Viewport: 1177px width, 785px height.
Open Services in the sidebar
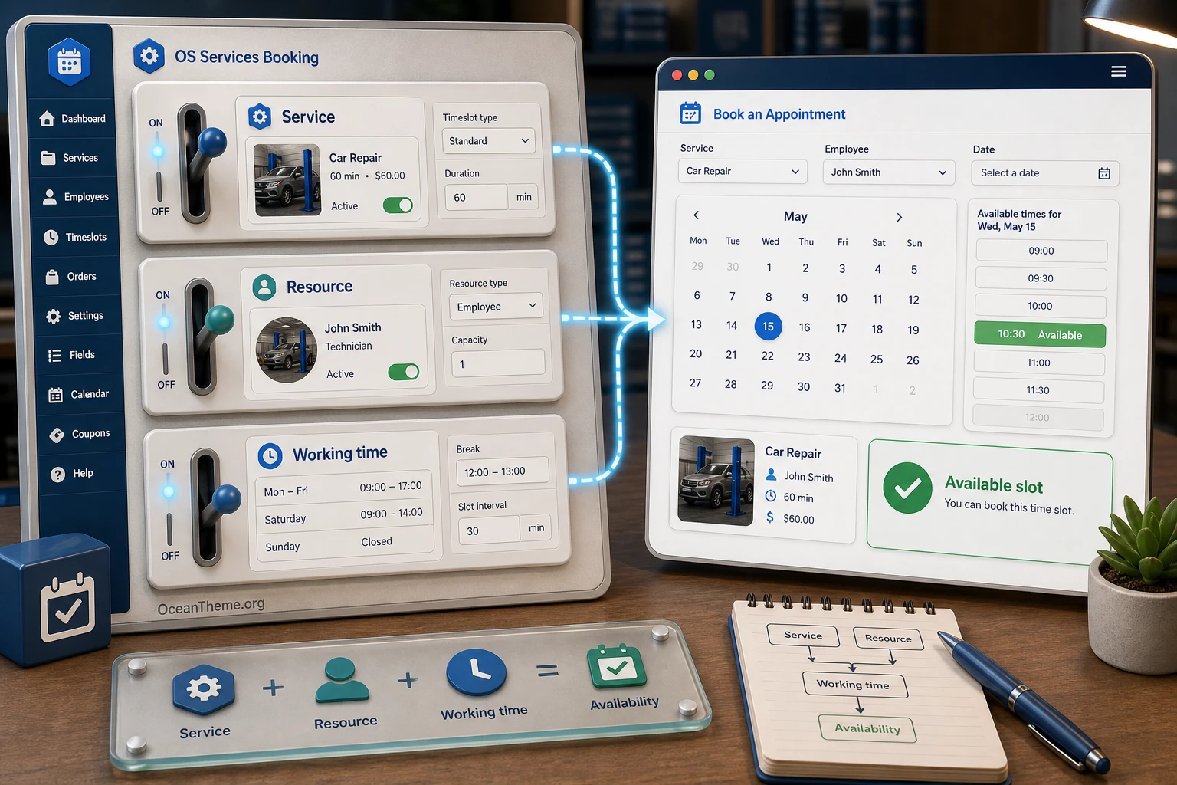[x=70, y=158]
